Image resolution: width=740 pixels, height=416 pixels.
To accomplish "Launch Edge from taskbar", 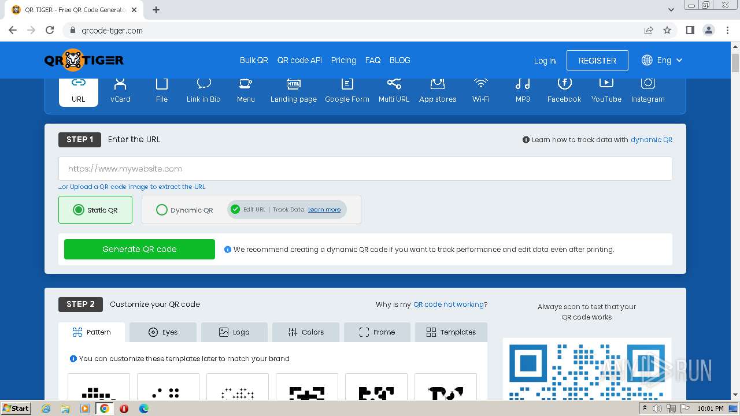I will coord(144,408).
